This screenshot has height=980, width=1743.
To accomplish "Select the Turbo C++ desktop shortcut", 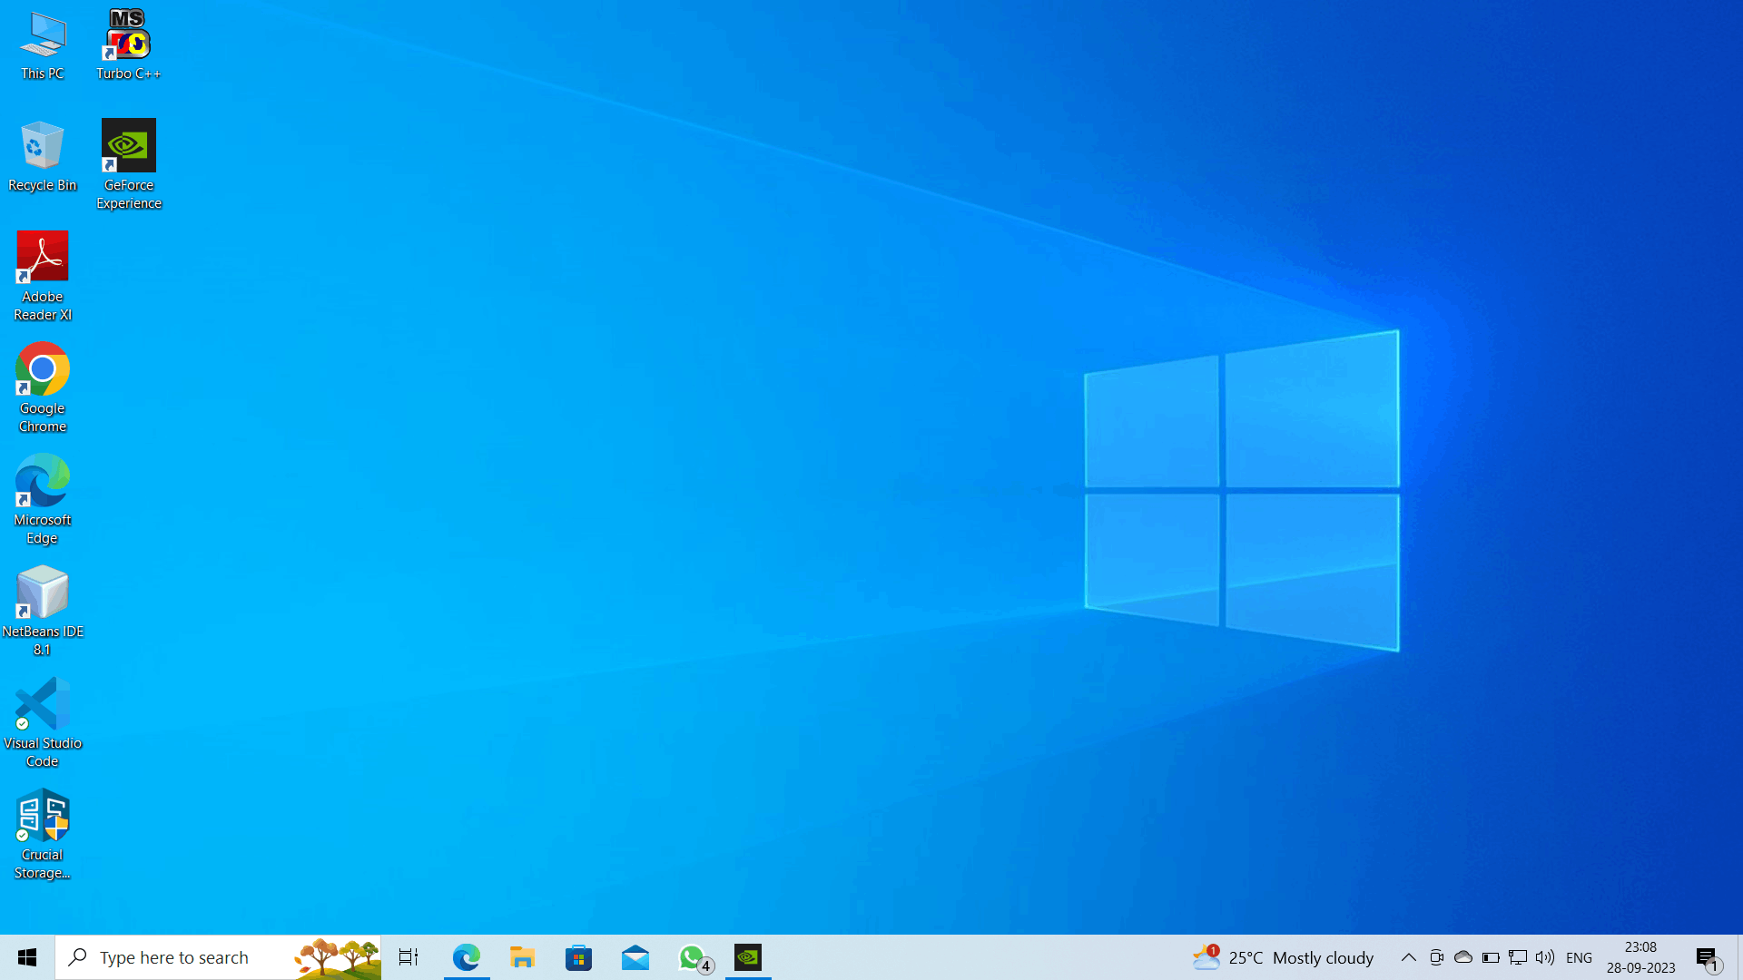I will (x=129, y=44).
